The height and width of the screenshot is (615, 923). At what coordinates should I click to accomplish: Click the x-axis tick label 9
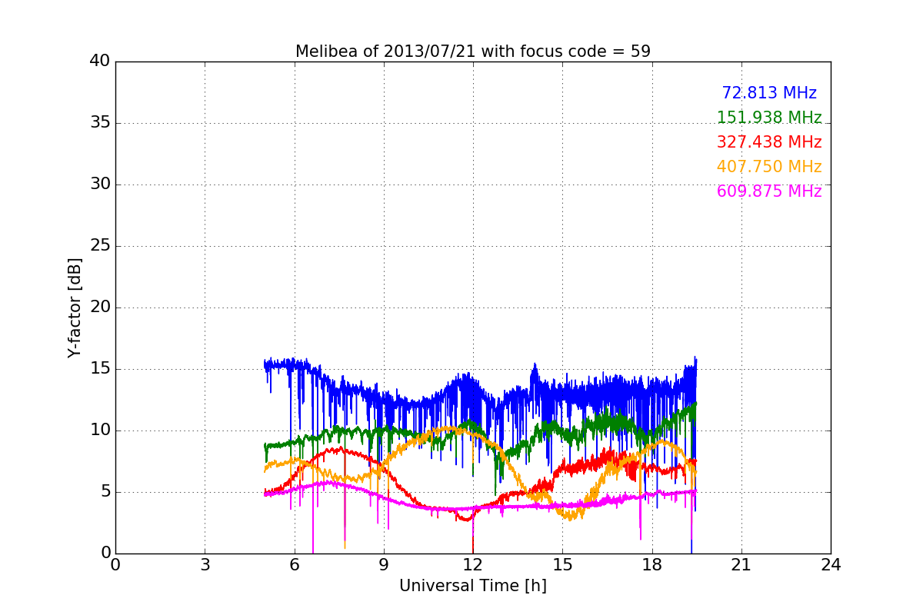pyautogui.click(x=384, y=565)
